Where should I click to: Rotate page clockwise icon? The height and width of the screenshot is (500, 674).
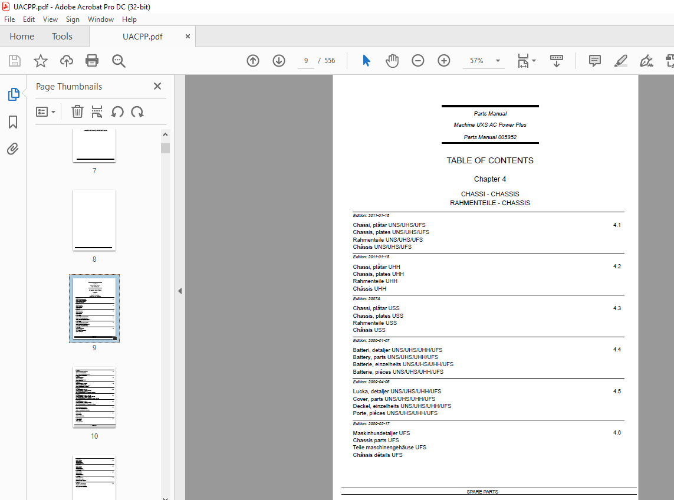[x=137, y=112]
